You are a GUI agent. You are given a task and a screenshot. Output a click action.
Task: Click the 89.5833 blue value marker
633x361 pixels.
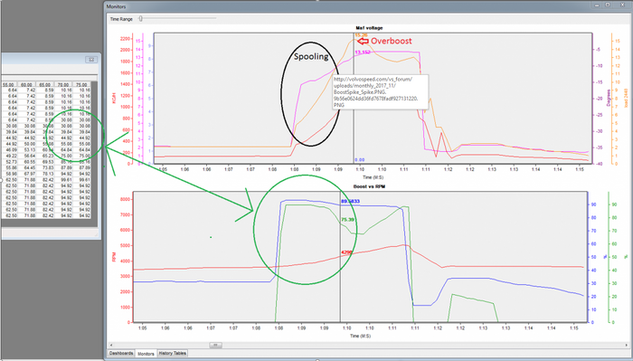click(351, 201)
